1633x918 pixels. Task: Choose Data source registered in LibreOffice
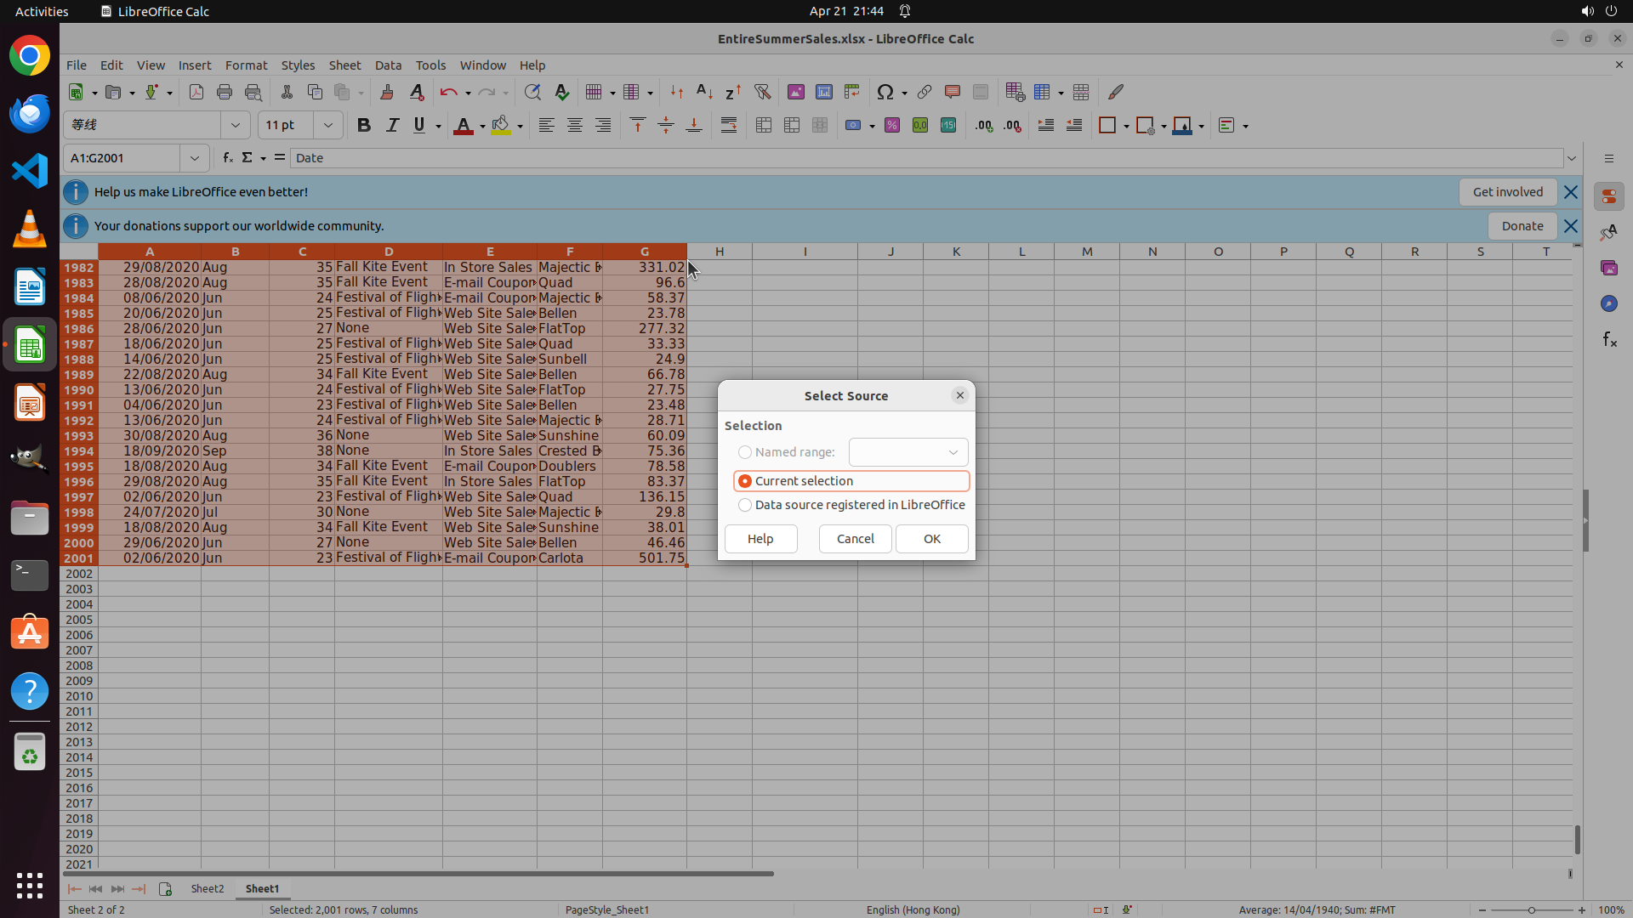point(745,505)
